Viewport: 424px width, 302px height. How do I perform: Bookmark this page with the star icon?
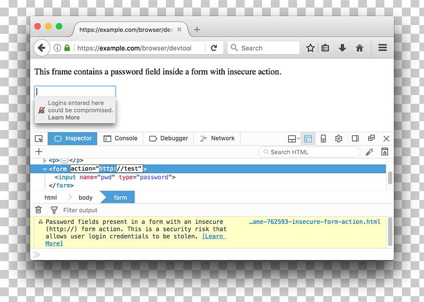pyautogui.click(x=310, y=48)
